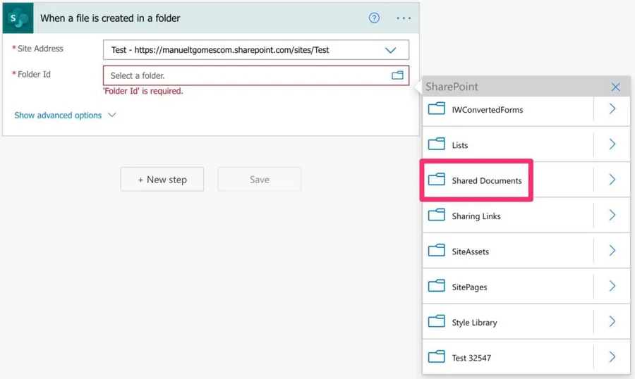The width and height of the screenshot is (635, 379).
Task: Expand the Shared Documents folder arrow
Action: pyautogui.click(x=612, y=180)
